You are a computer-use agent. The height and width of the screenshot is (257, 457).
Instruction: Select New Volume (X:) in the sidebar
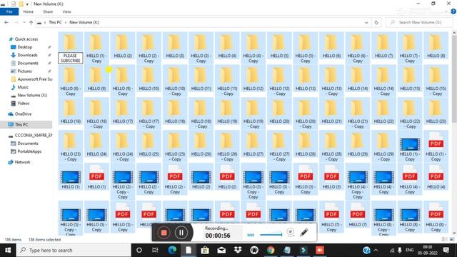tap(32, 95)
